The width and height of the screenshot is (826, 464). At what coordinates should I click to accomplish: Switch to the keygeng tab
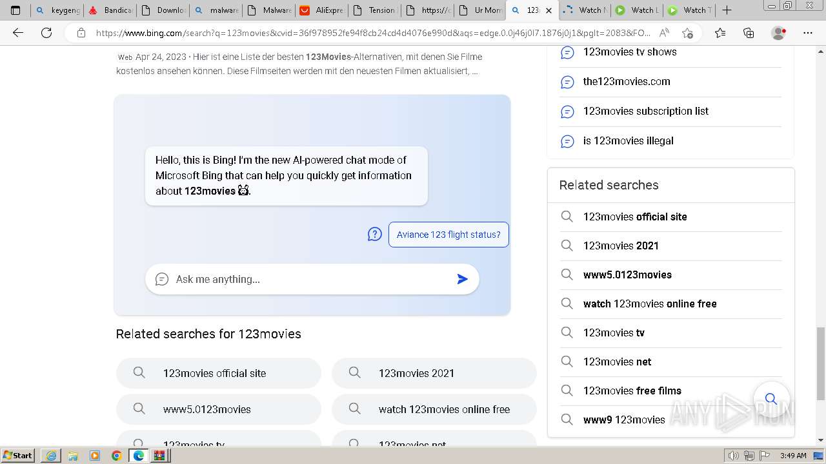tap(57, 10)
